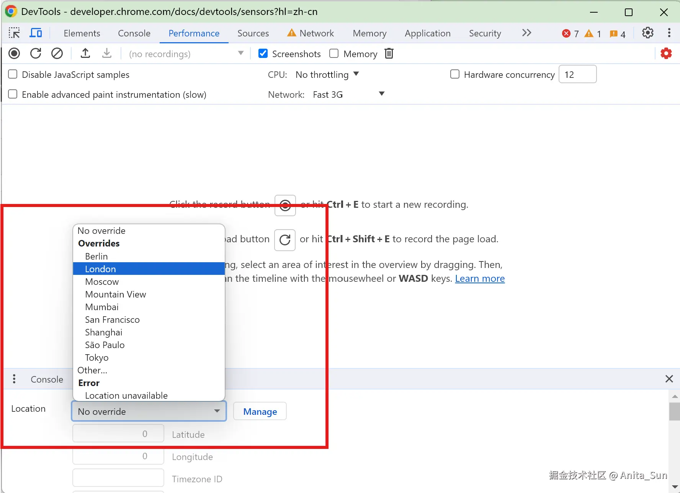Switch to the Security tab
Viewport: 680px width, 493px height.
tap(485, 33)
